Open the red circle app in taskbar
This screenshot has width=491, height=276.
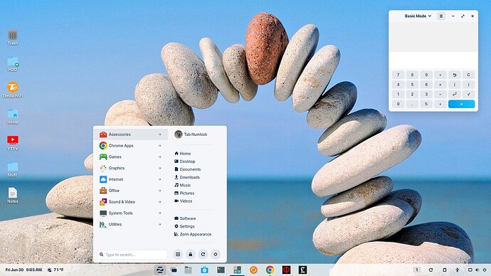(286, 270)
